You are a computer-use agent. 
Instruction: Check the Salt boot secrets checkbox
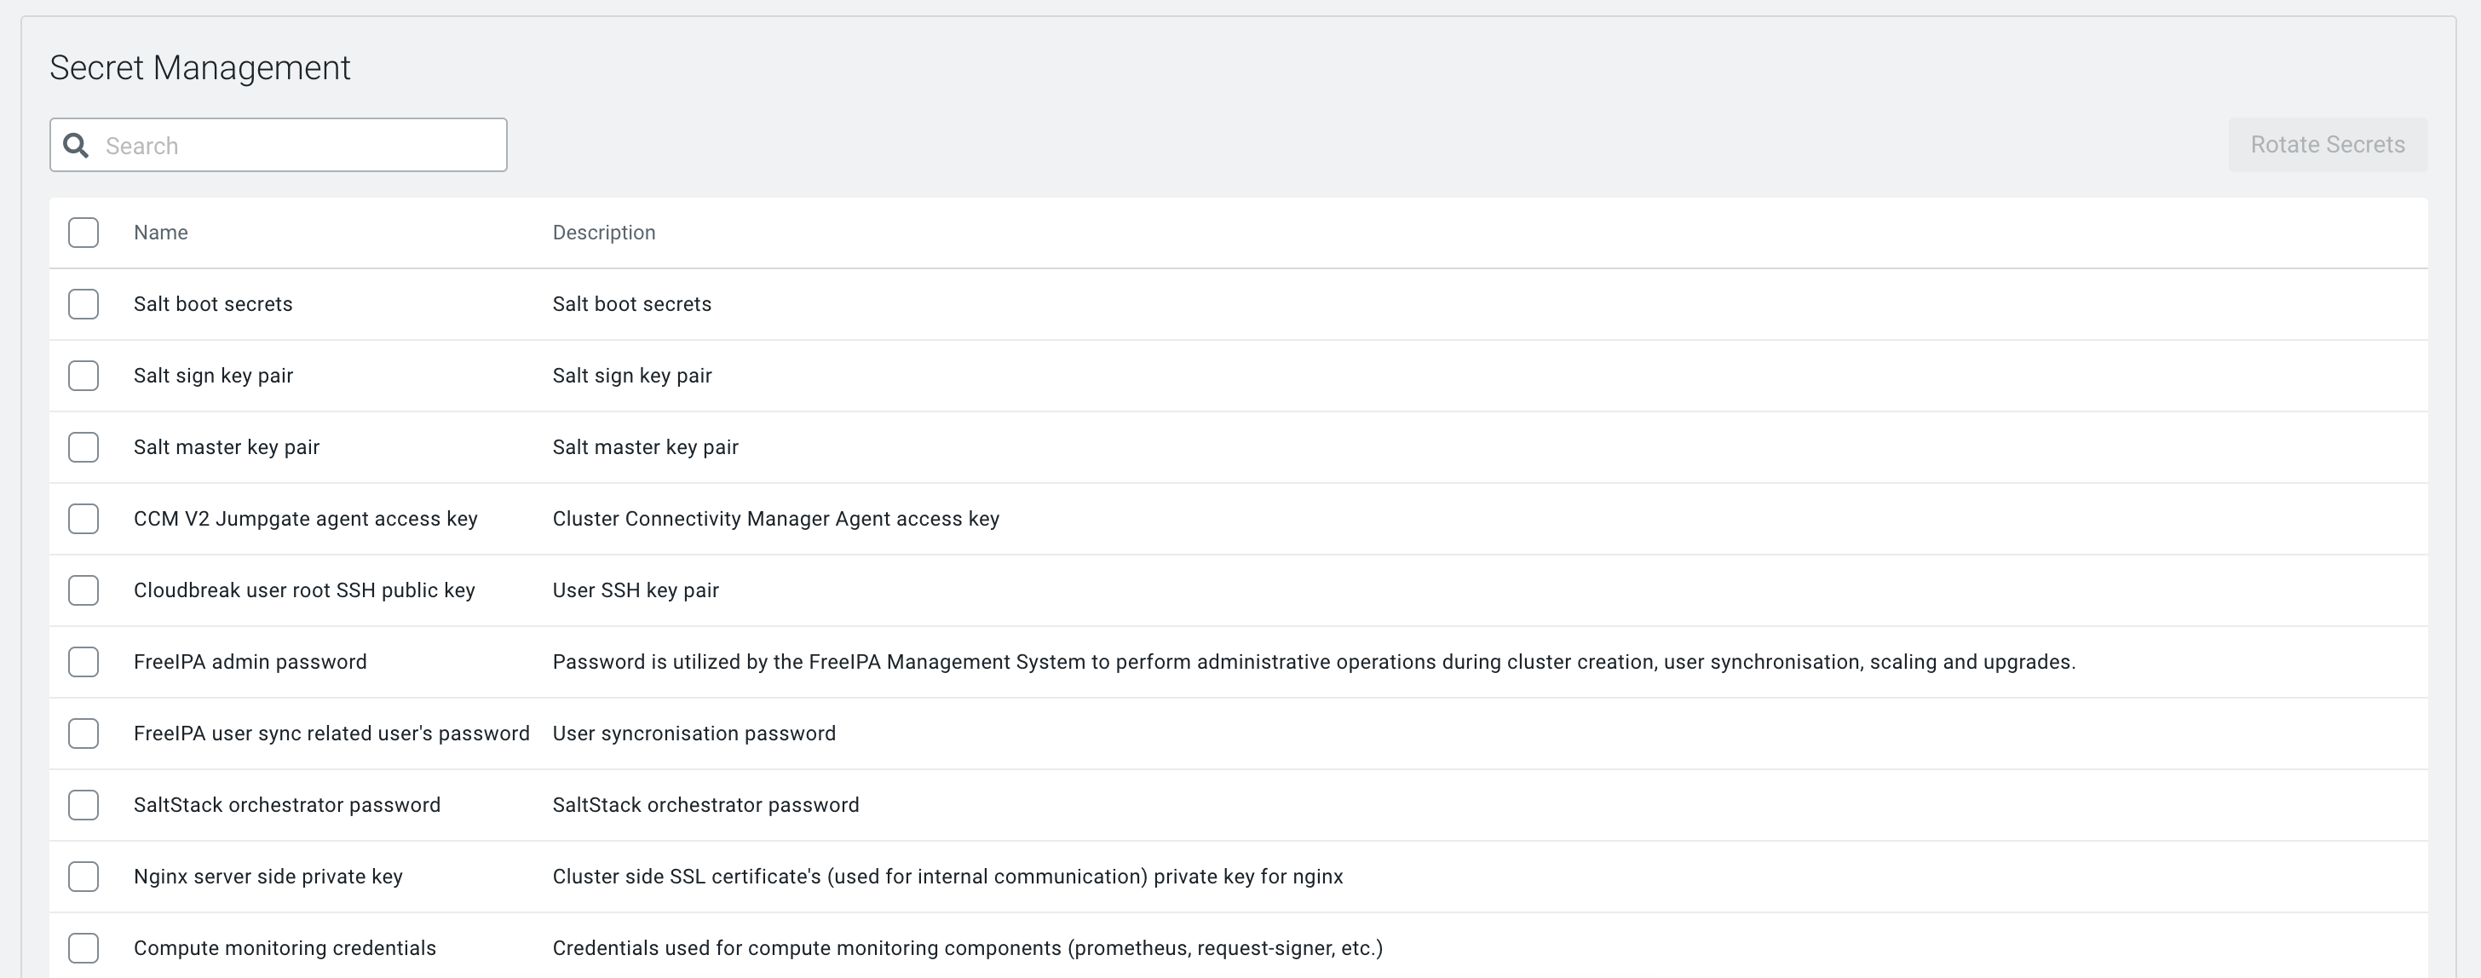click(x=83, y=304)
